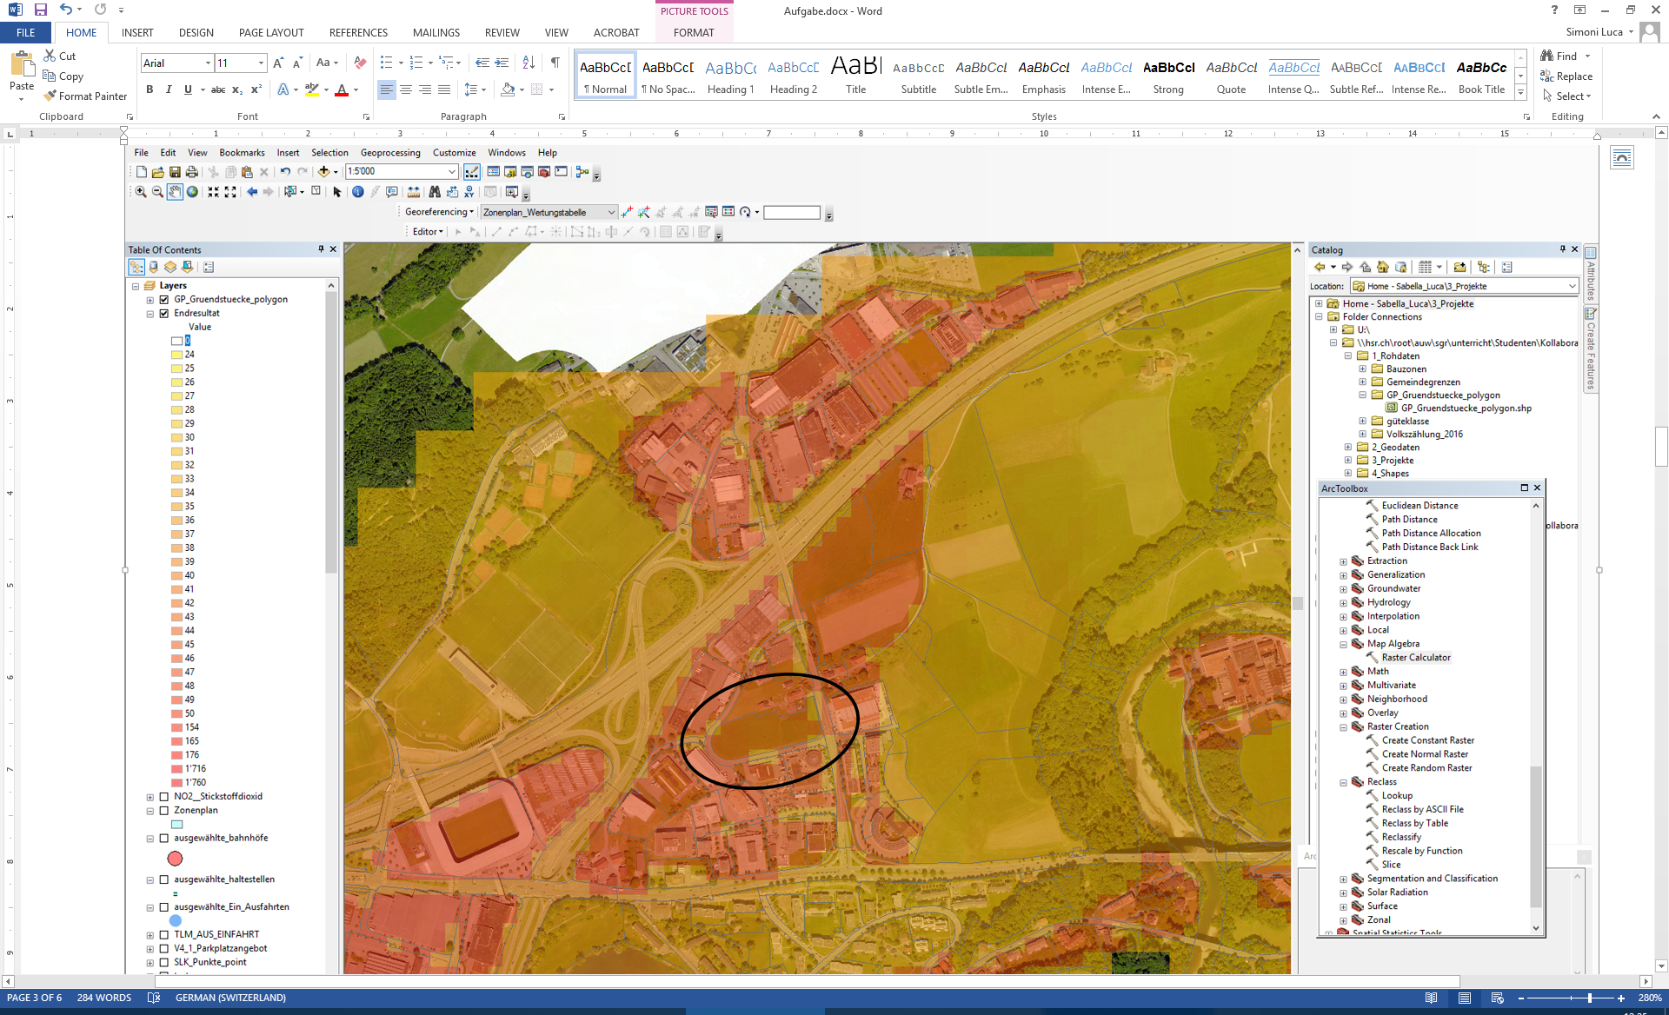Click the bullet list icon

pyautogui.click(x=387, y=63)
